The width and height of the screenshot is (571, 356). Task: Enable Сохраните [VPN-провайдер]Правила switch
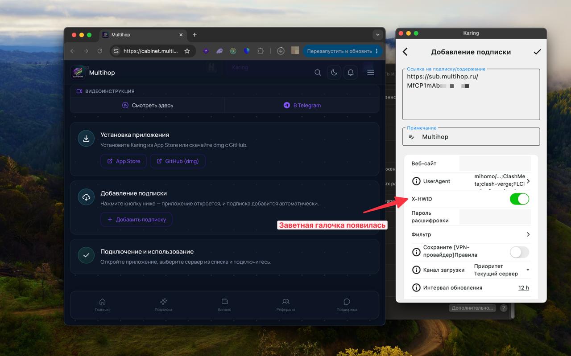coord(519,252)
